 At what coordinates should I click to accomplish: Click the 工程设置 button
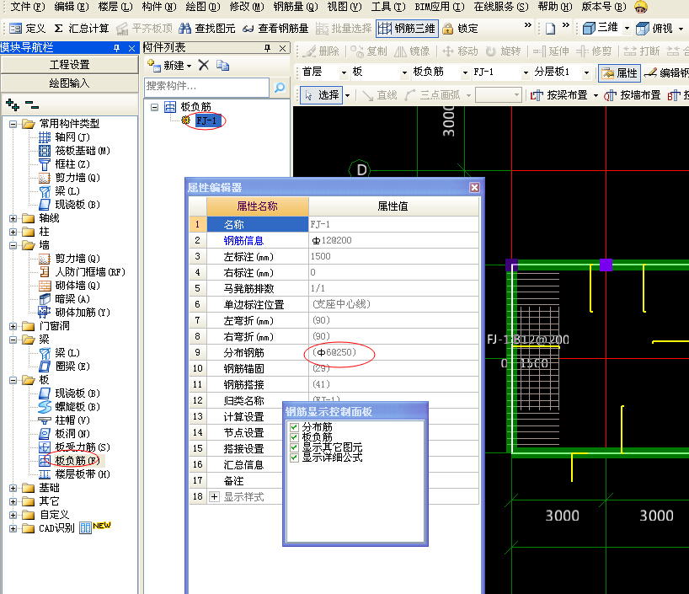(x=69, y=65)
